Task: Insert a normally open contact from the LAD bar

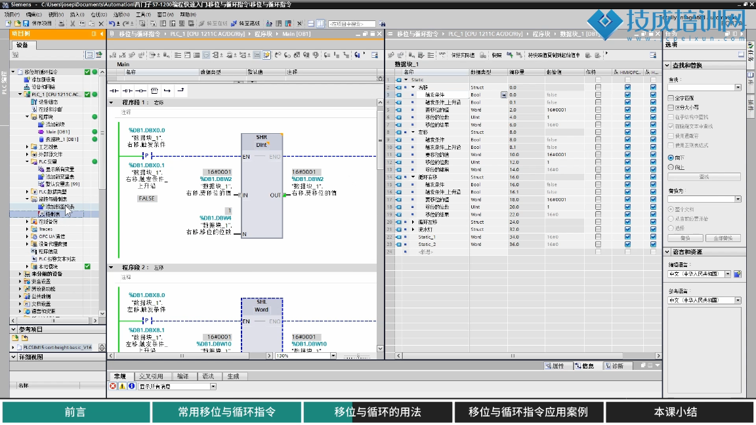Action: [114, 91]
